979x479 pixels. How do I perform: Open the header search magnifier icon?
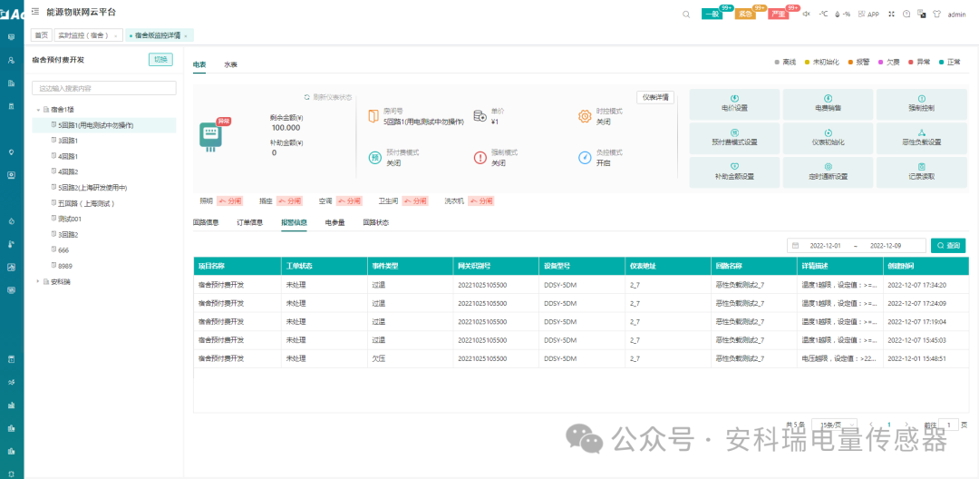pyautogui.click(x=685, y=14)
